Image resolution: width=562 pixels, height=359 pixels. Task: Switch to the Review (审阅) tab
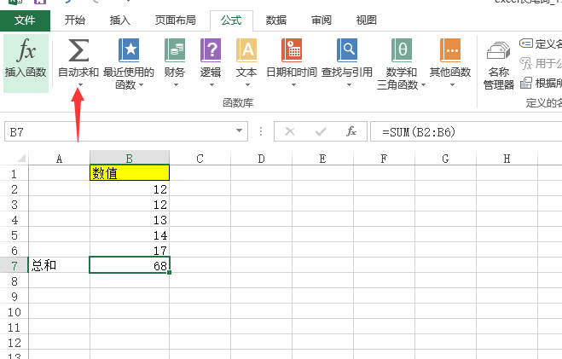click(322, 20)
